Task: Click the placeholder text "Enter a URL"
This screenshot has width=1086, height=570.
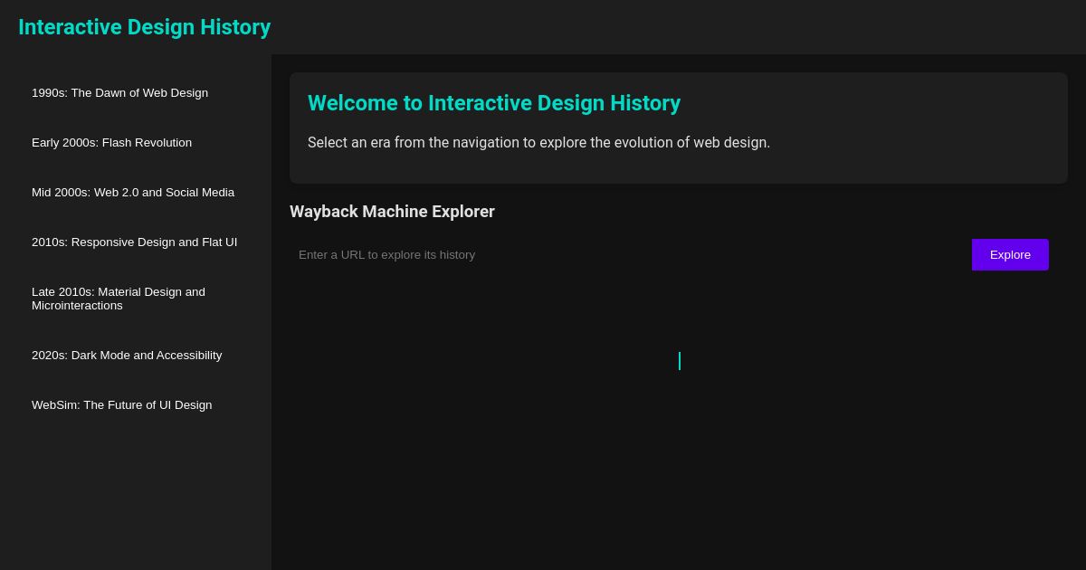Action: pyautogui.click(x=386, y=254)
